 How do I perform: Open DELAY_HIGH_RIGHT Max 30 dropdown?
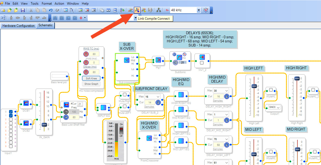(x=226, y=91)
